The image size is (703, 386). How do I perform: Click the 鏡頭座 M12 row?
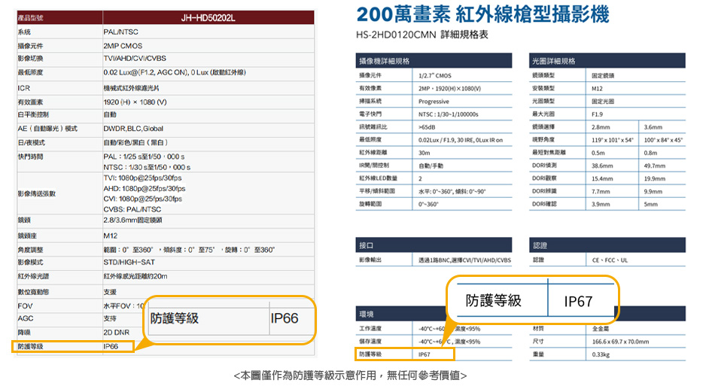pyautogui.click(x=166, y=236)
